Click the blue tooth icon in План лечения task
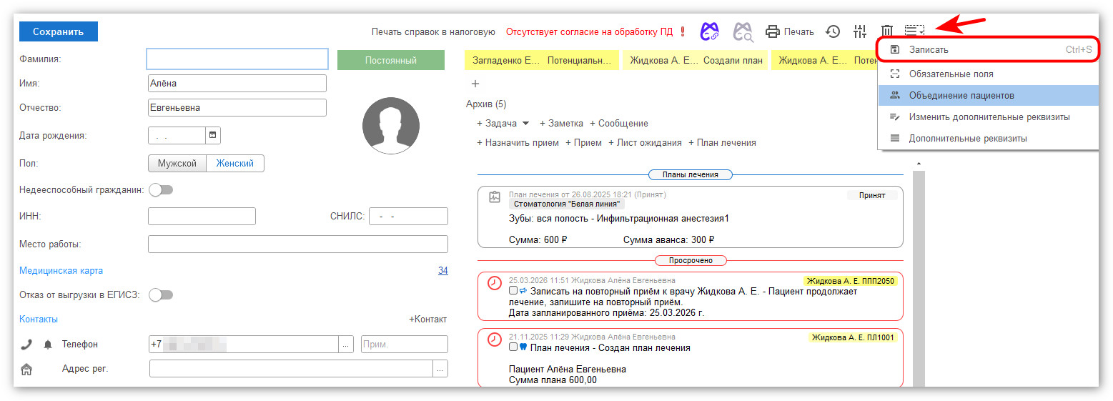1113x401 pixels. [523, 347]
